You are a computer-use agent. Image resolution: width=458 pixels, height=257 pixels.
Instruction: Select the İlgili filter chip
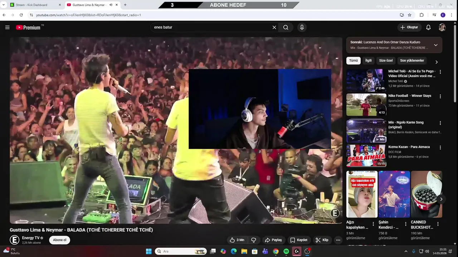pyautogui.click(x=368, y=61)
